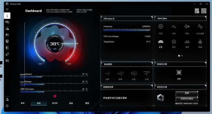
Task: Click the 38°C CPU gauge center
Action: (x=55, y=44)
